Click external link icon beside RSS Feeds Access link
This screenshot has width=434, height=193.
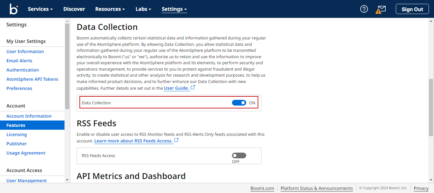point(176,140)
